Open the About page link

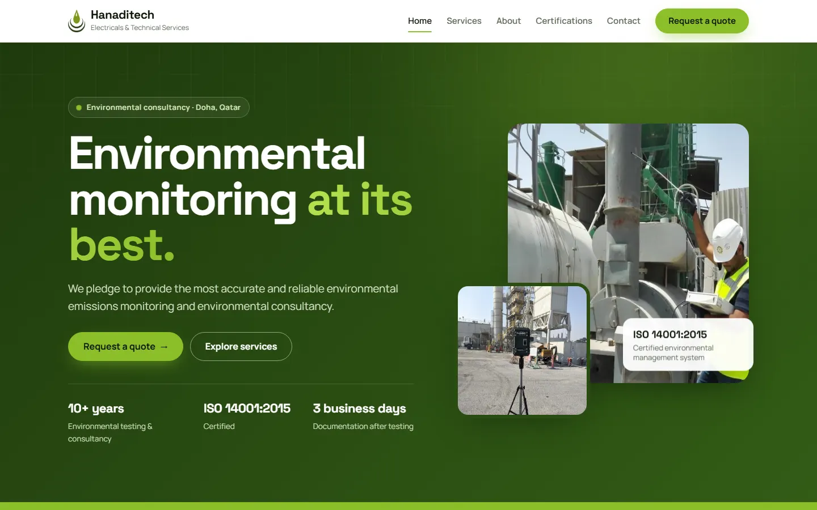pyautogui.click(x=508, y=21)
